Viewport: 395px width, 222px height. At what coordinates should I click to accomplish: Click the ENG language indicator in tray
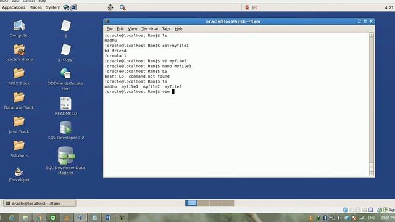coord(371,218)
